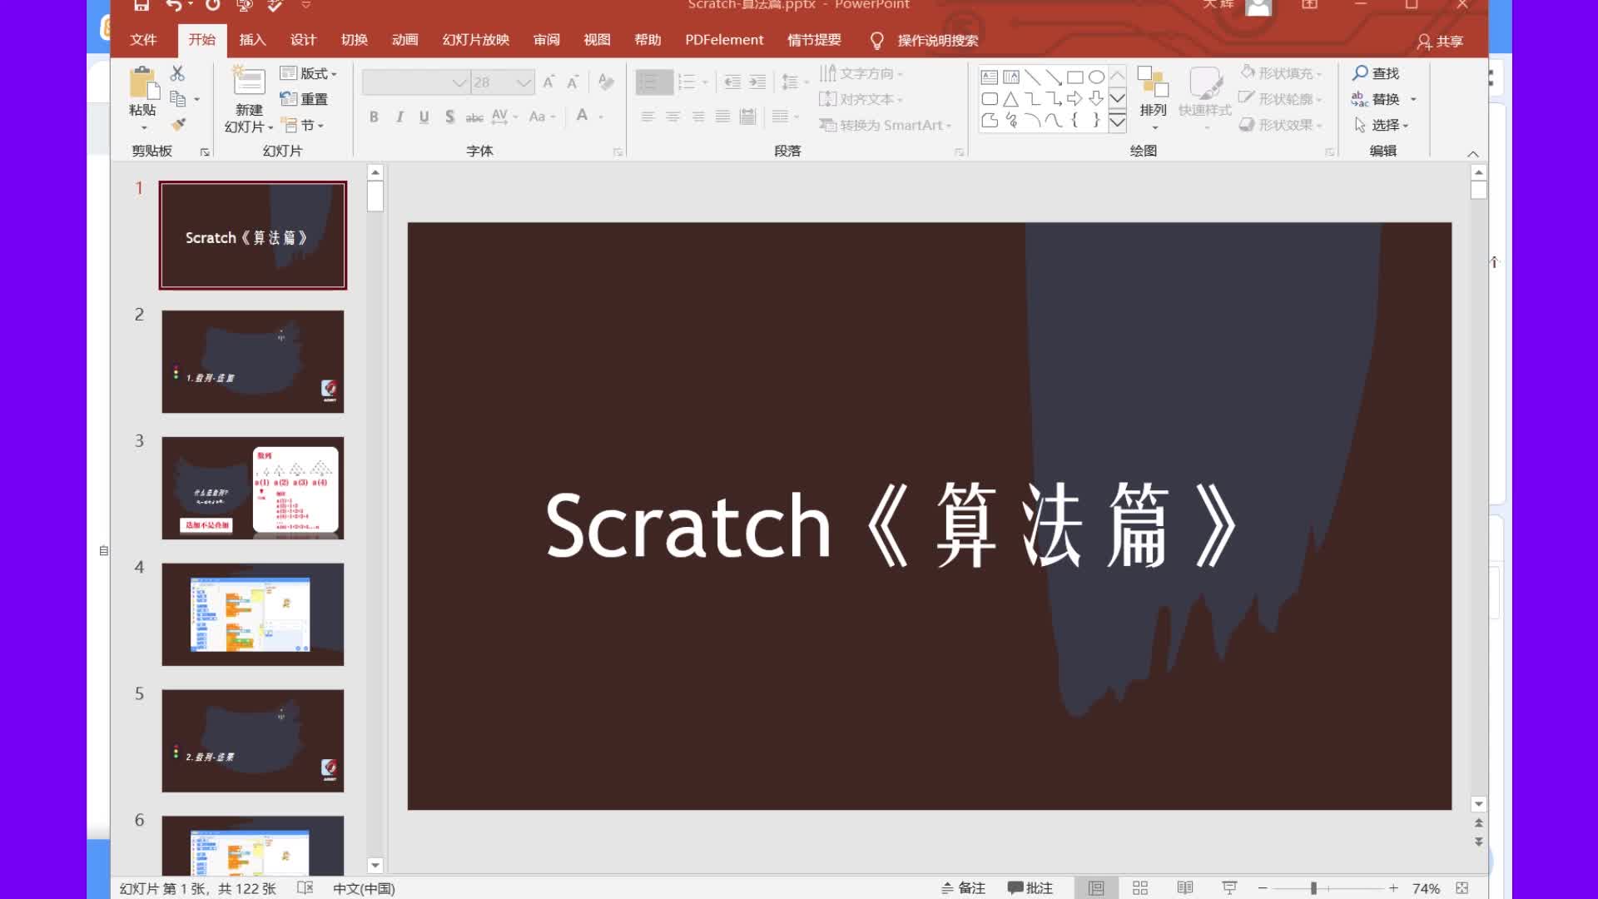The width and height of the screenshot is (1598, 899).
Task: Toggle Center alignment option
Action: coord(672,117)
